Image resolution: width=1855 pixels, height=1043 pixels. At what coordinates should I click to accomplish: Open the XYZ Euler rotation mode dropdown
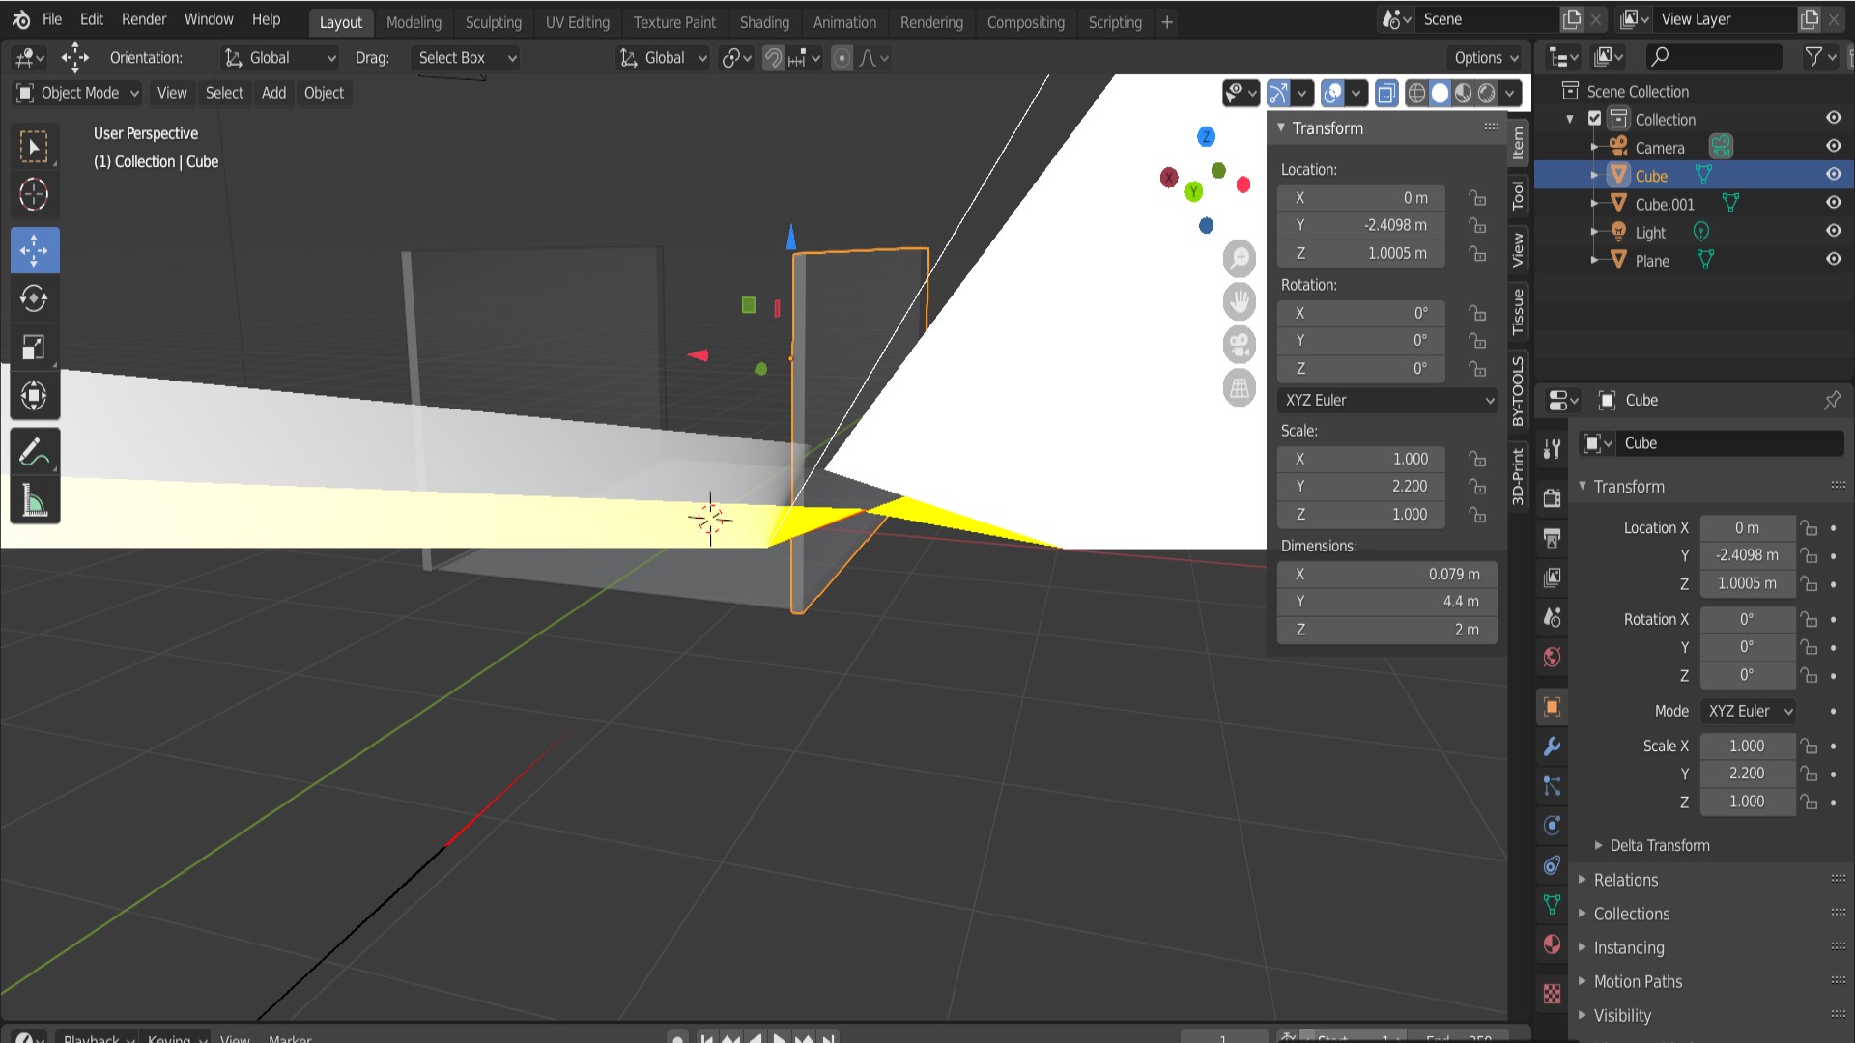(x=1386, y=400)
